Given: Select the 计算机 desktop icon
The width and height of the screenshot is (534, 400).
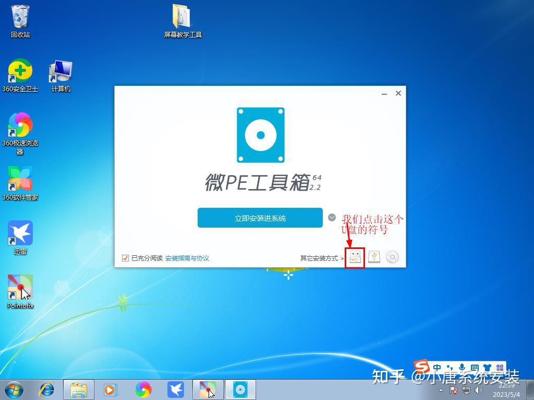Looking at the screenshot, I should tap(60, 76).
